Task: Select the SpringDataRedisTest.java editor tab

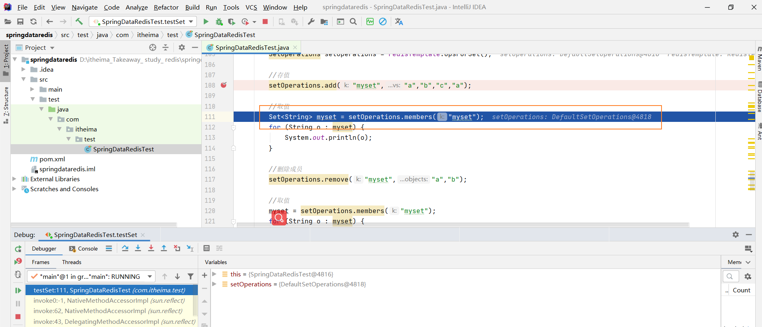Action: pos(251,47)
